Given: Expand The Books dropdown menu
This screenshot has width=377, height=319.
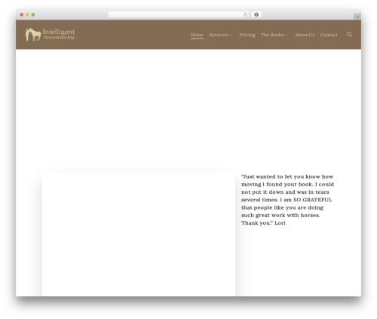Looking at the screenshot, I should (x=274, y=35).
